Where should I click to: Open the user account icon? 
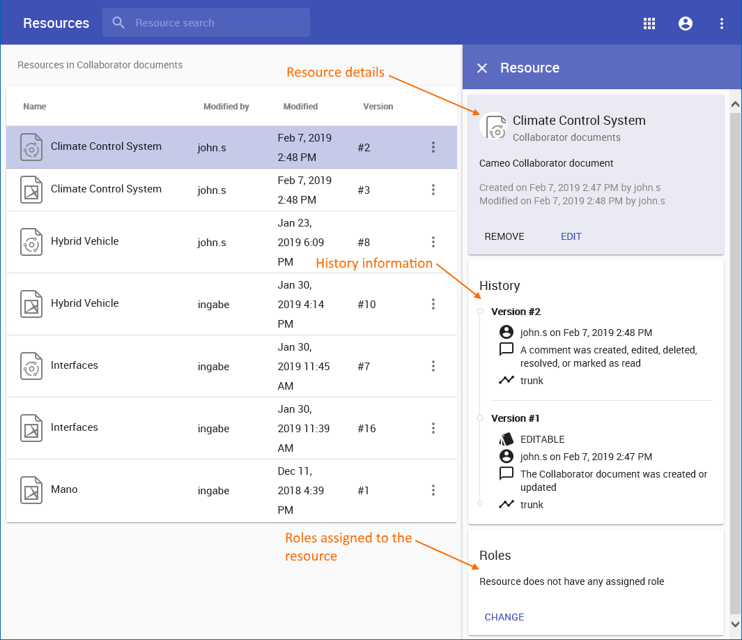pos(686,23)
